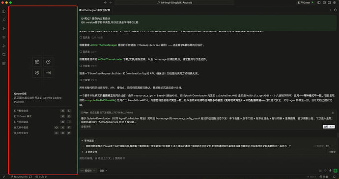Open the 极致 model dropdown
Viewport: 339px width, 179px height.
pos(103,170)
